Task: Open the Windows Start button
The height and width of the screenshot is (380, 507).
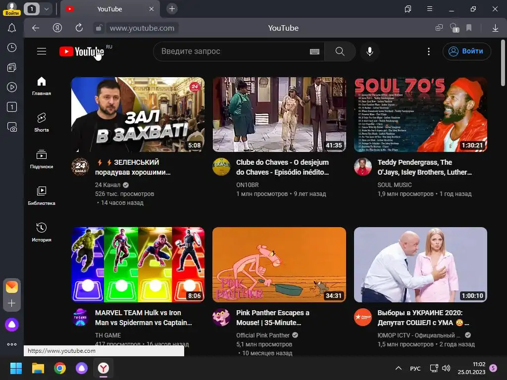Action: click(16, 368)
